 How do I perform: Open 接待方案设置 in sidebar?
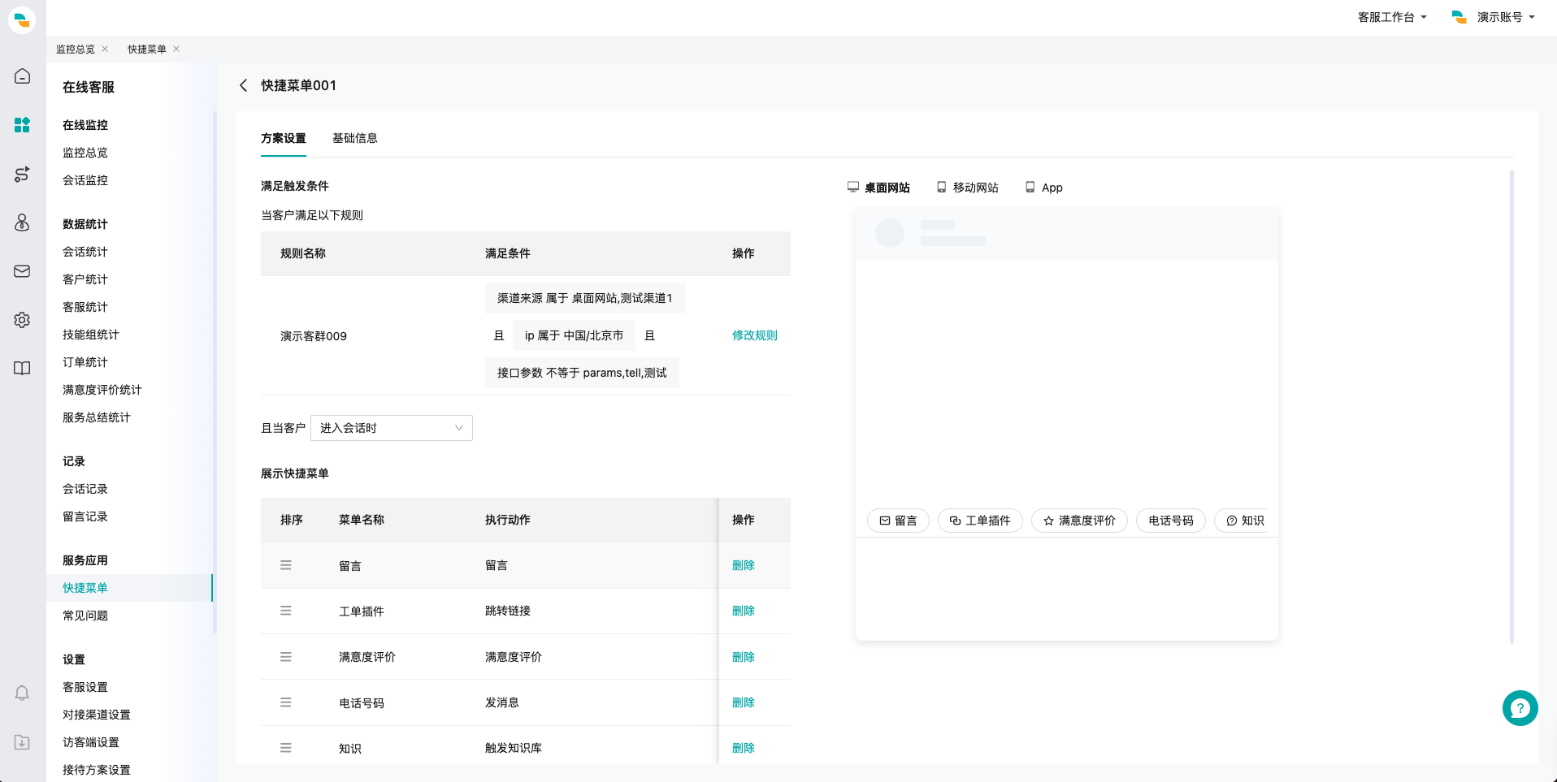tap(97, 770)
